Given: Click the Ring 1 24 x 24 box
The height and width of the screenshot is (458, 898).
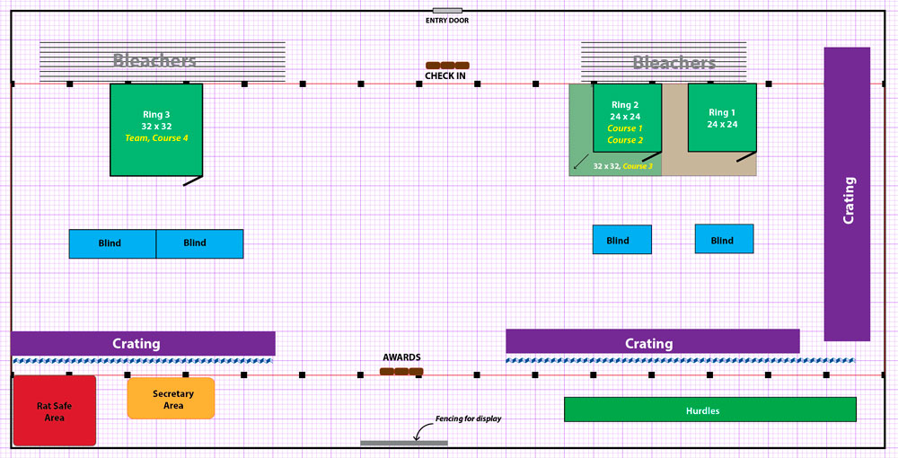Looking at the screenshot, I should pos(722,118).
